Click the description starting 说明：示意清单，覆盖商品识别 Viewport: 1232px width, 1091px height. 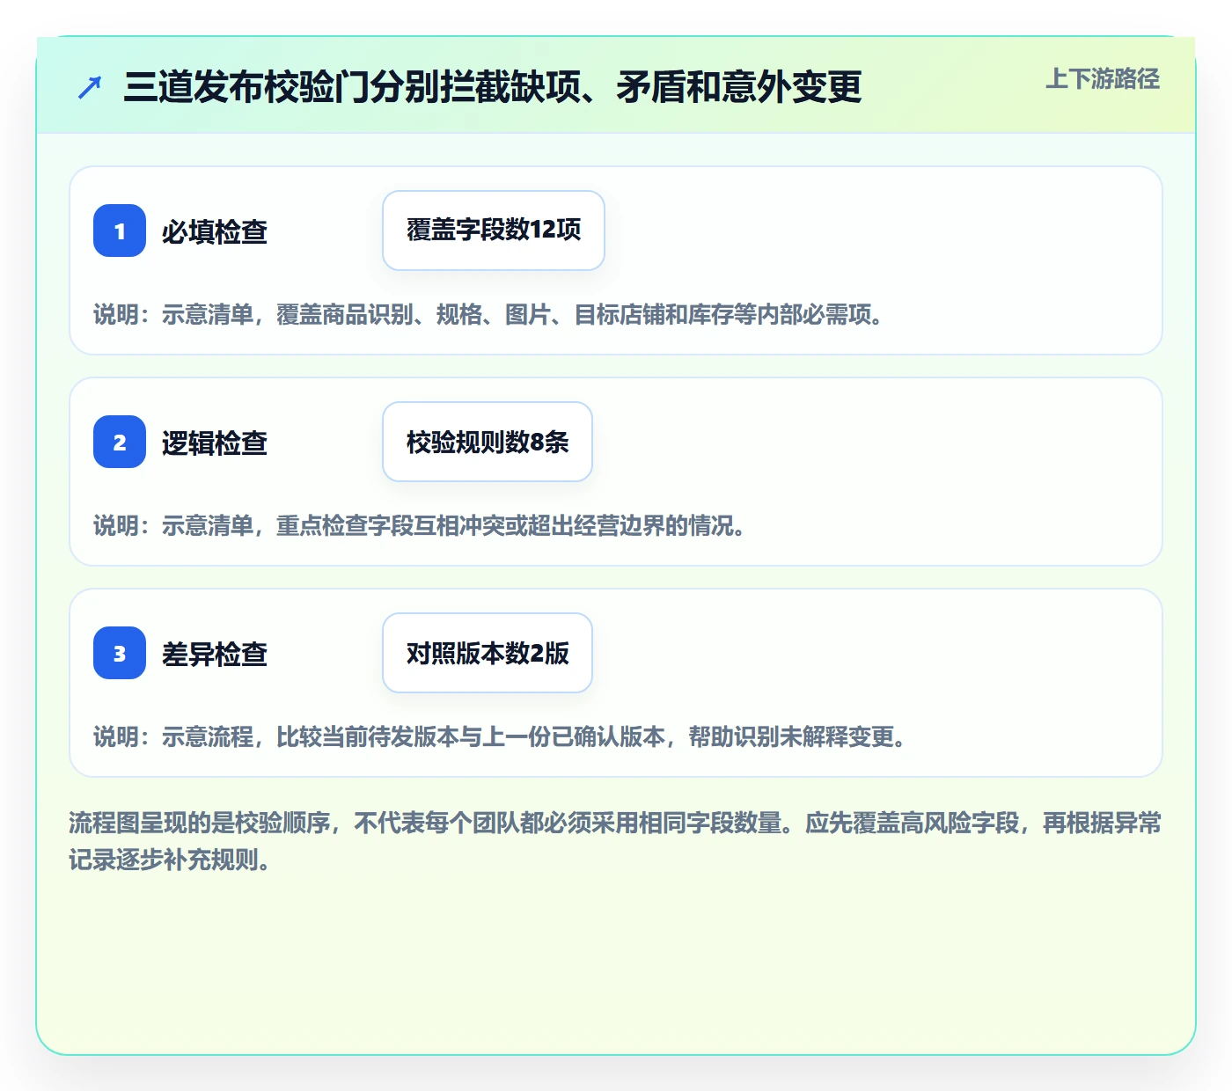pos(489,315)
